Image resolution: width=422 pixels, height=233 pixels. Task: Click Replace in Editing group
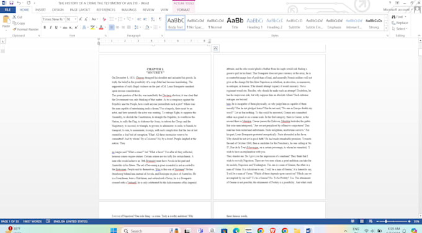[400, 23]
